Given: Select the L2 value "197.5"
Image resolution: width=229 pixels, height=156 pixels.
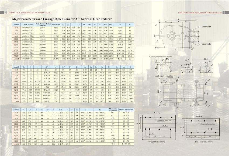Looking at the screenshot, I should [109, 81].
